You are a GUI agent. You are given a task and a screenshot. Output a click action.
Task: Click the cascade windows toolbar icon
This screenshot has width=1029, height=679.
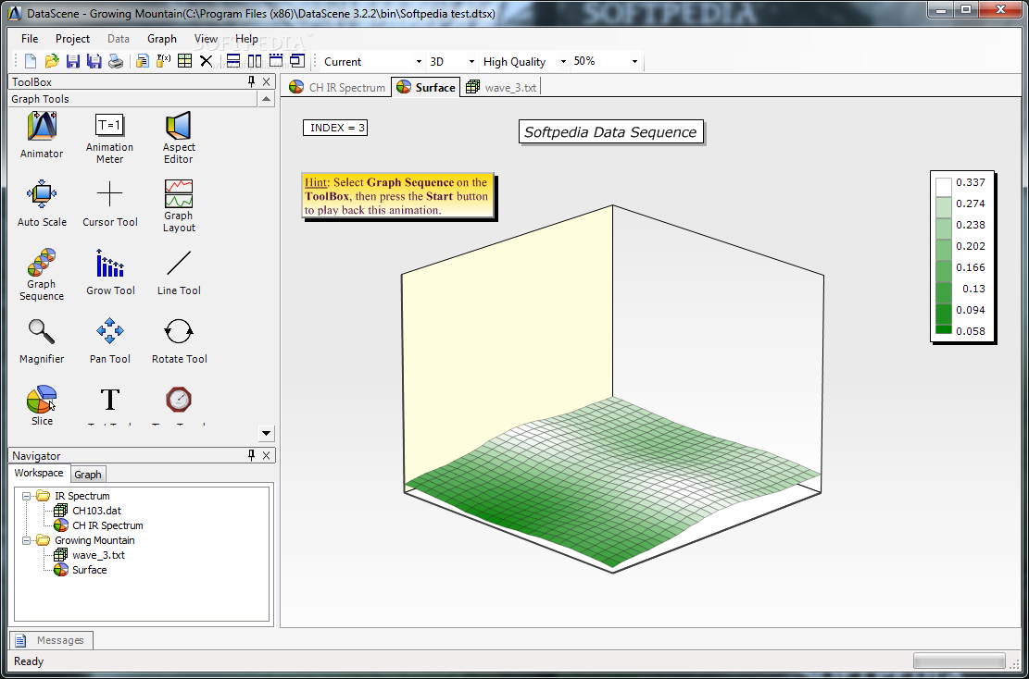(x=297, y=62)
